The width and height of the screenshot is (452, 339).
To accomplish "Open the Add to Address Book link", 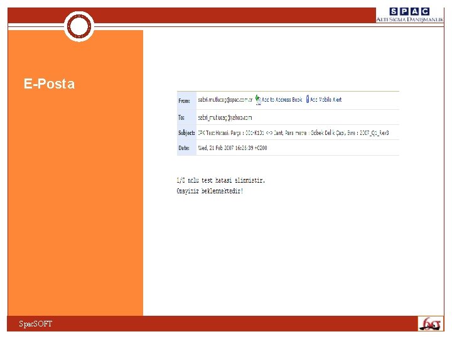I will click(x=282, y=100).
